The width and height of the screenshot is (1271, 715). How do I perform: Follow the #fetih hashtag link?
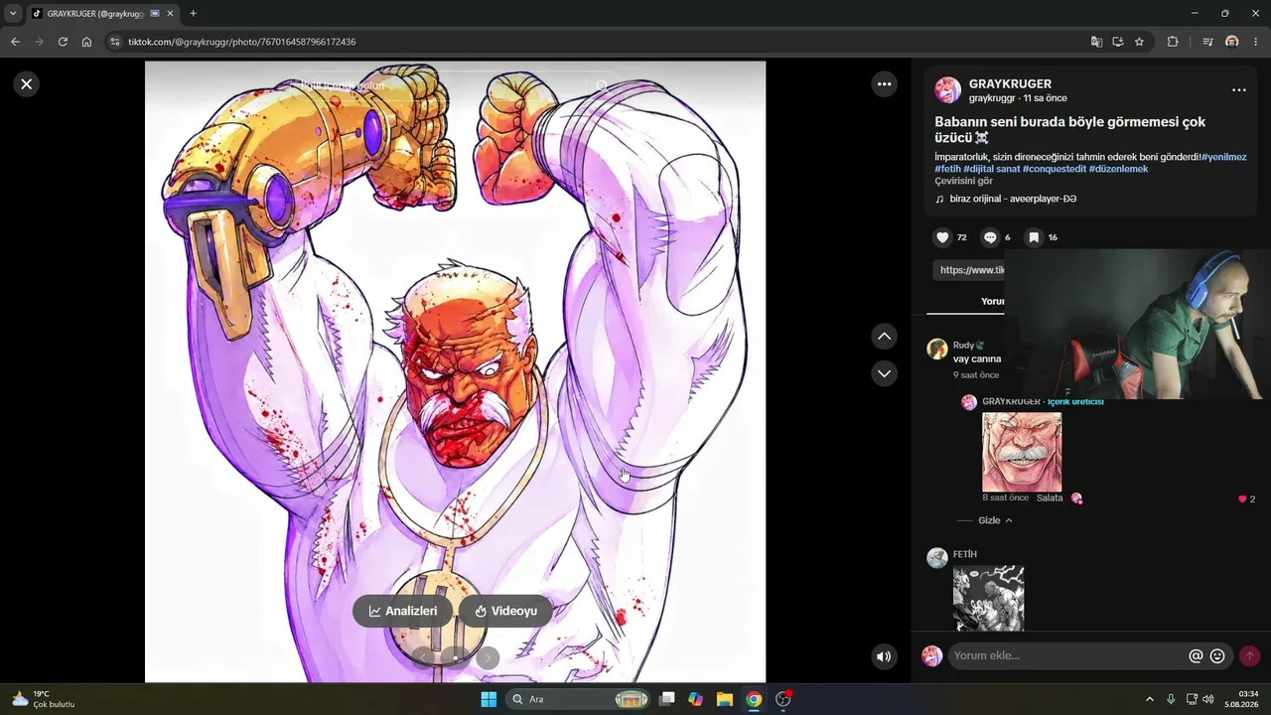click(x=947, y=169)
